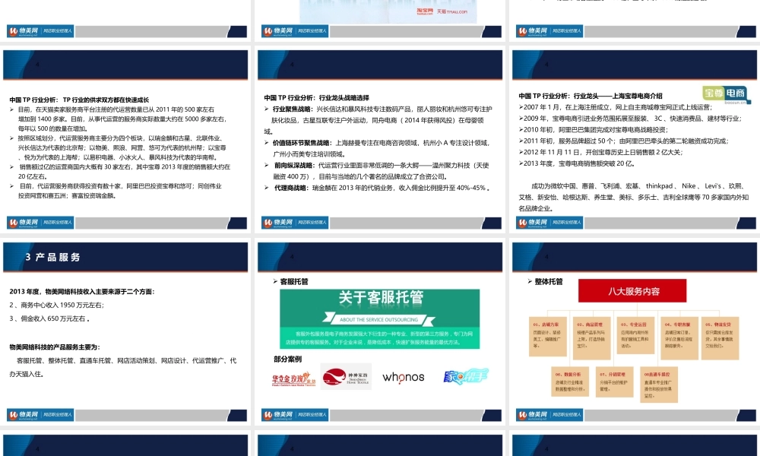Click the arrow bullet before 整体托管

530,280
